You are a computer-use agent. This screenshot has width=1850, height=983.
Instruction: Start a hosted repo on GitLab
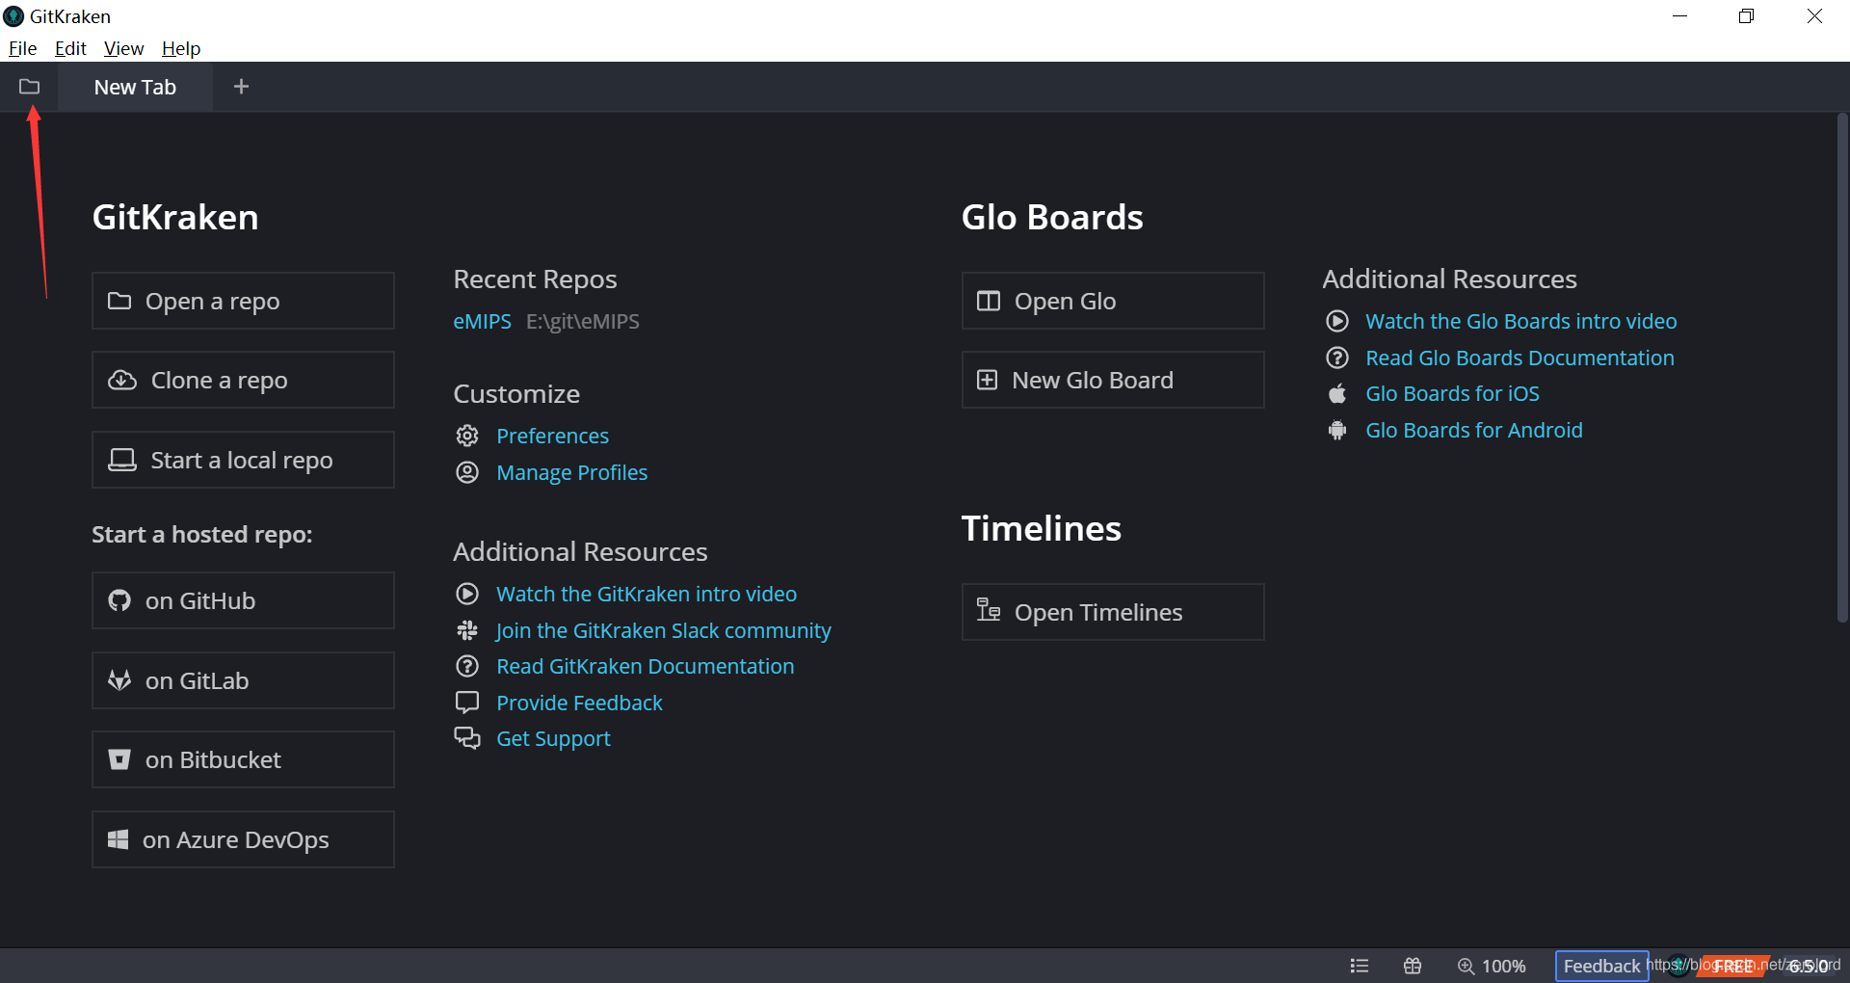243,680
